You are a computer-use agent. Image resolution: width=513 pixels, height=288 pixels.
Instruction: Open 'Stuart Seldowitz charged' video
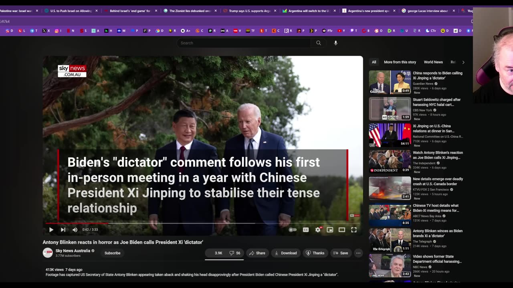point(437,102)
